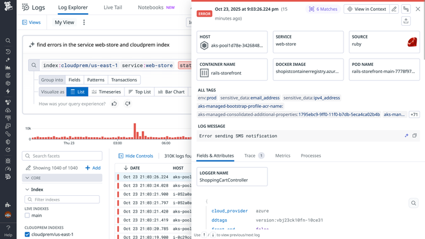This screenshot has height=239, width=425.
Task: Click the Datadog logo icon
Action: click(x=8, y=6)
